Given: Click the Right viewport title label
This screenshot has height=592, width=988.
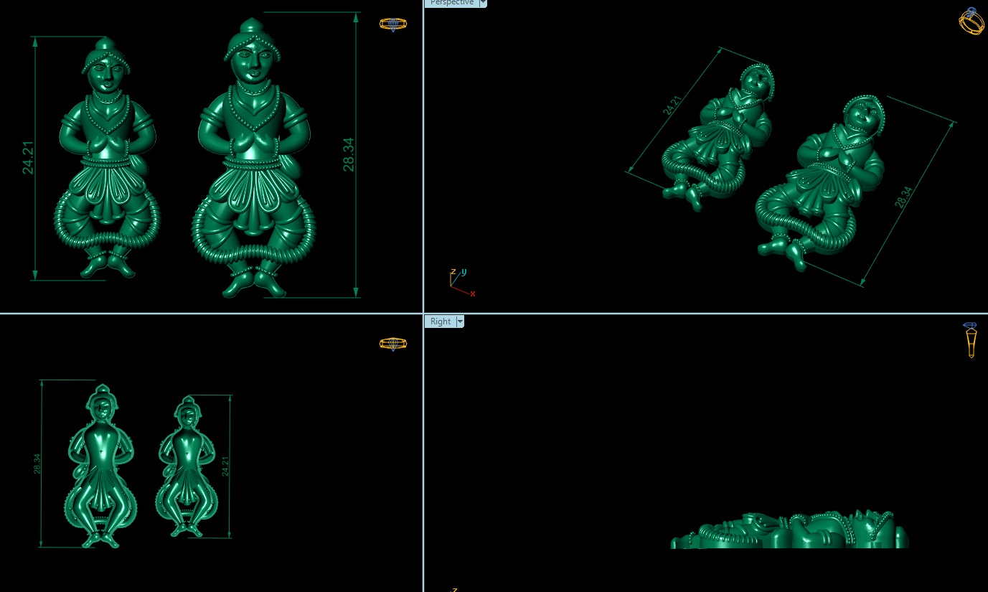Looking at the screenshot, I should (441, 321).
